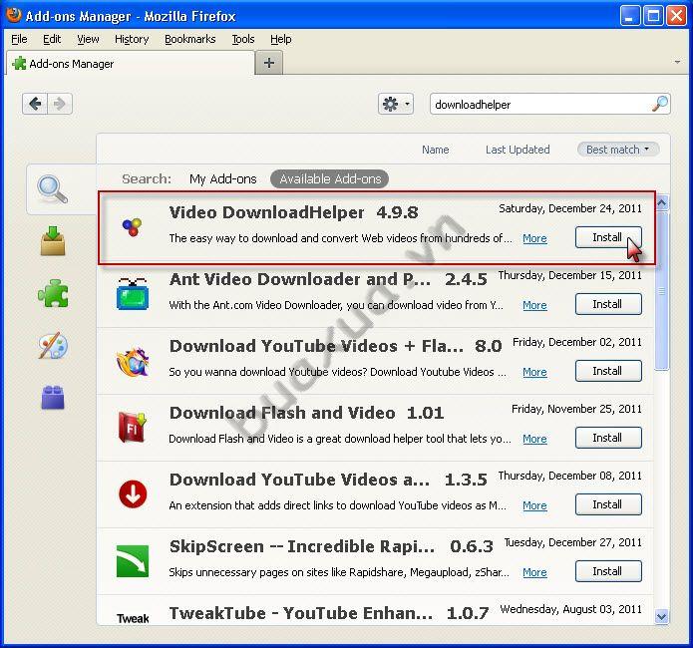Open the list-all-tabs arrow at the tab bar end

677,63
